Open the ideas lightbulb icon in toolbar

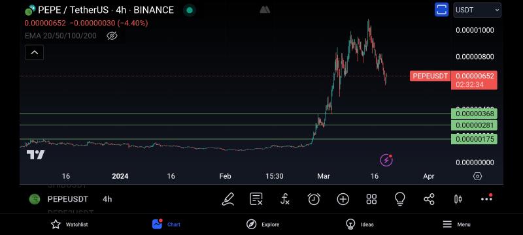400,199
